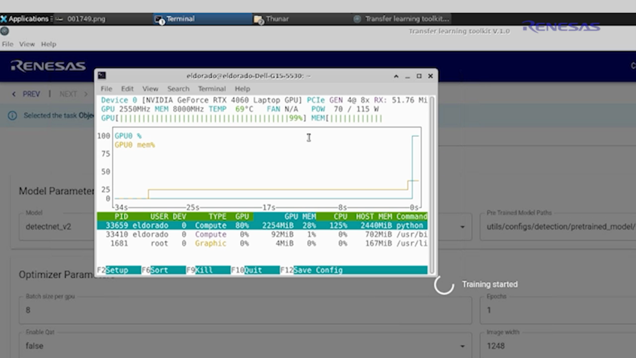Click the roll-up arrow in terminal title bar
The width and height of the screenshot is (636, 358).
click(396, 76)
